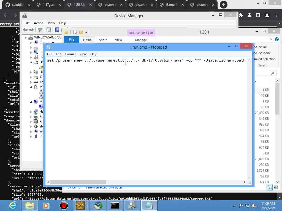Image resolution: width=282 pixels, height=211 pixels.
Task: Click Select all in Explorer ribbon
Action: [260, 47]
